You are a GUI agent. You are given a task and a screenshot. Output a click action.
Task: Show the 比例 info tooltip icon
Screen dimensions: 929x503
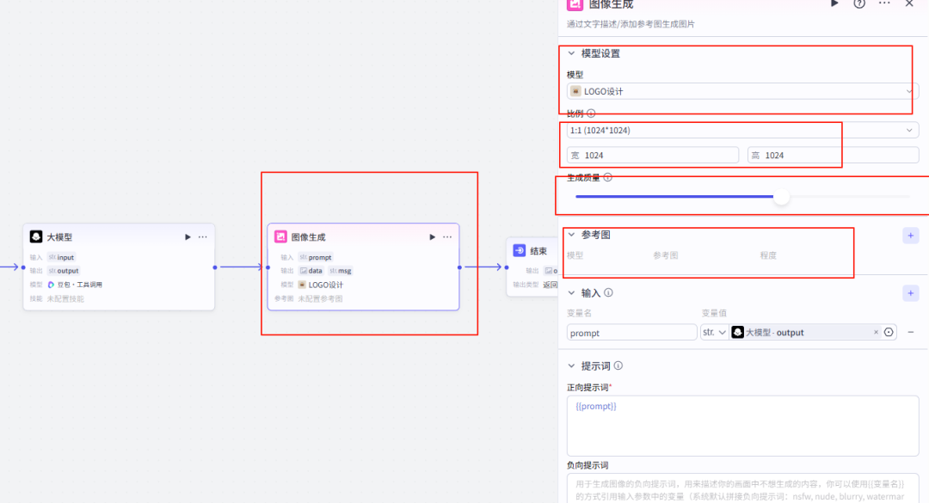pos(591,113)
